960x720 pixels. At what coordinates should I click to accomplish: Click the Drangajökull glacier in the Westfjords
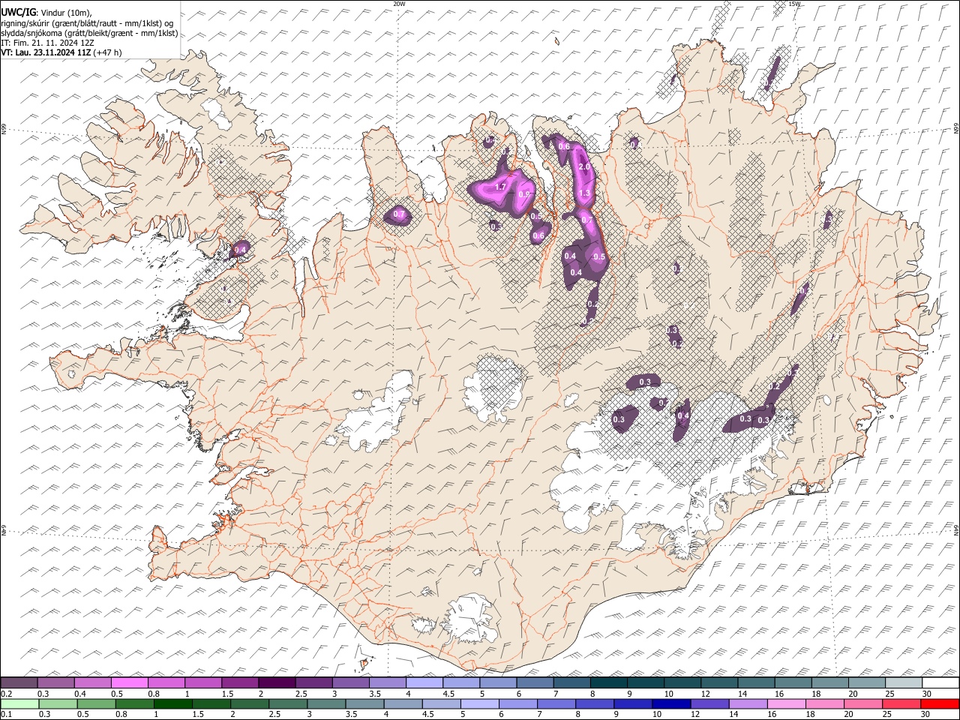tap(218, 112)
